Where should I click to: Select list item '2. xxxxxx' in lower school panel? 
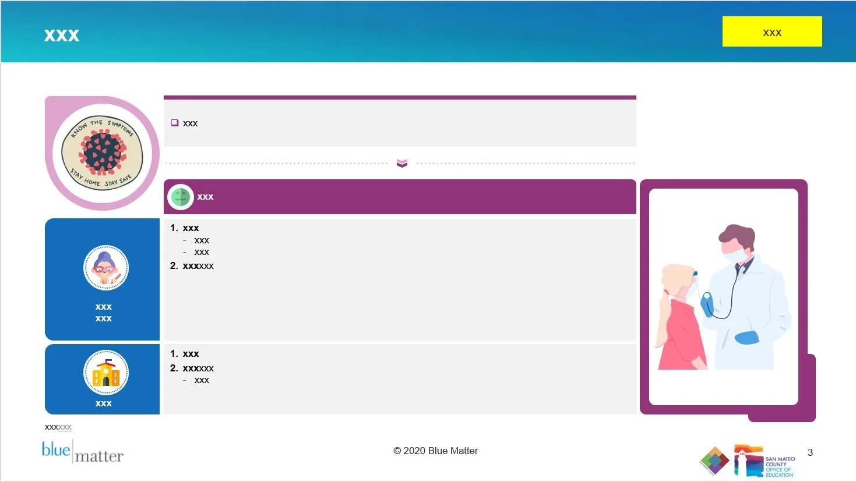(x=192, y=368)
